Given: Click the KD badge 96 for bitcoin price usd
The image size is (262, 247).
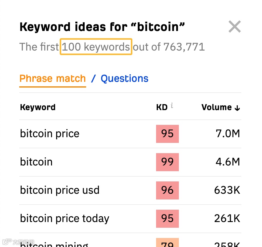Looking at the screenshot, I should [x=167, y=190].
